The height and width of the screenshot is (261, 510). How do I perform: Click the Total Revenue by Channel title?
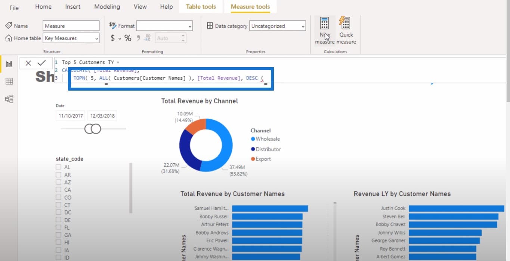(x=200, y=101)
